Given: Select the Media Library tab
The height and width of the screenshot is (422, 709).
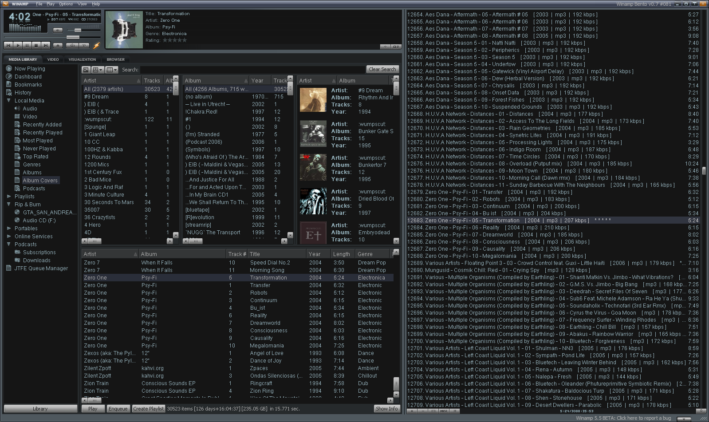Looking at the screenshot, I should pyautogui.click(x=23, y=59).
